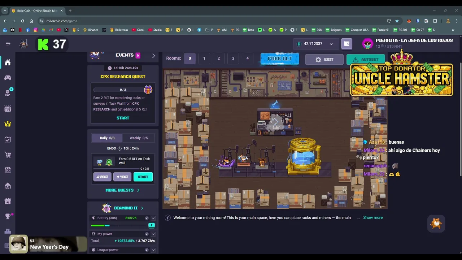Open the Netflix bookmark icon

pos(20,30)
